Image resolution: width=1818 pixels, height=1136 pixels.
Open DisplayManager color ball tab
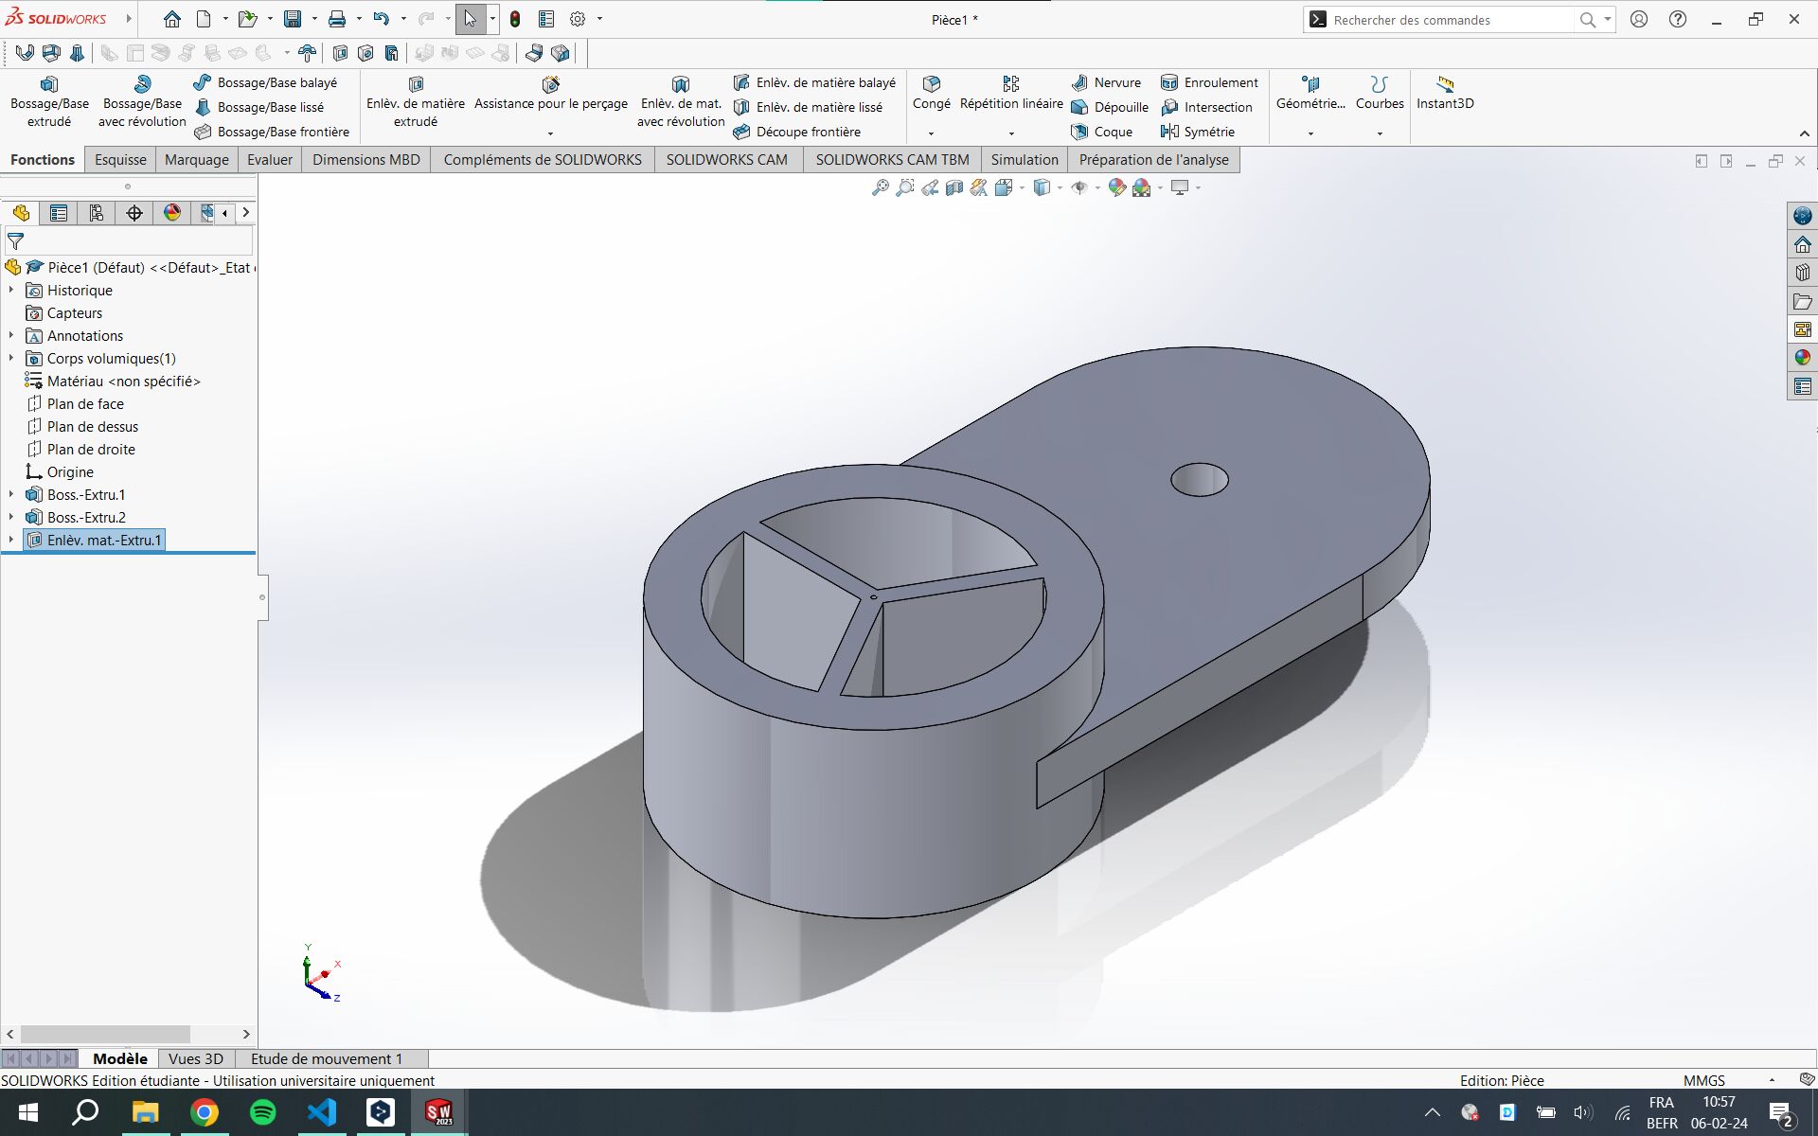(172, 213)
